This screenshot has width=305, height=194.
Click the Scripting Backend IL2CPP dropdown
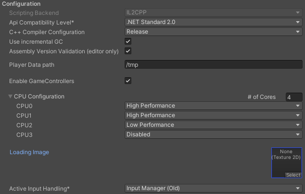coord(213,12)
